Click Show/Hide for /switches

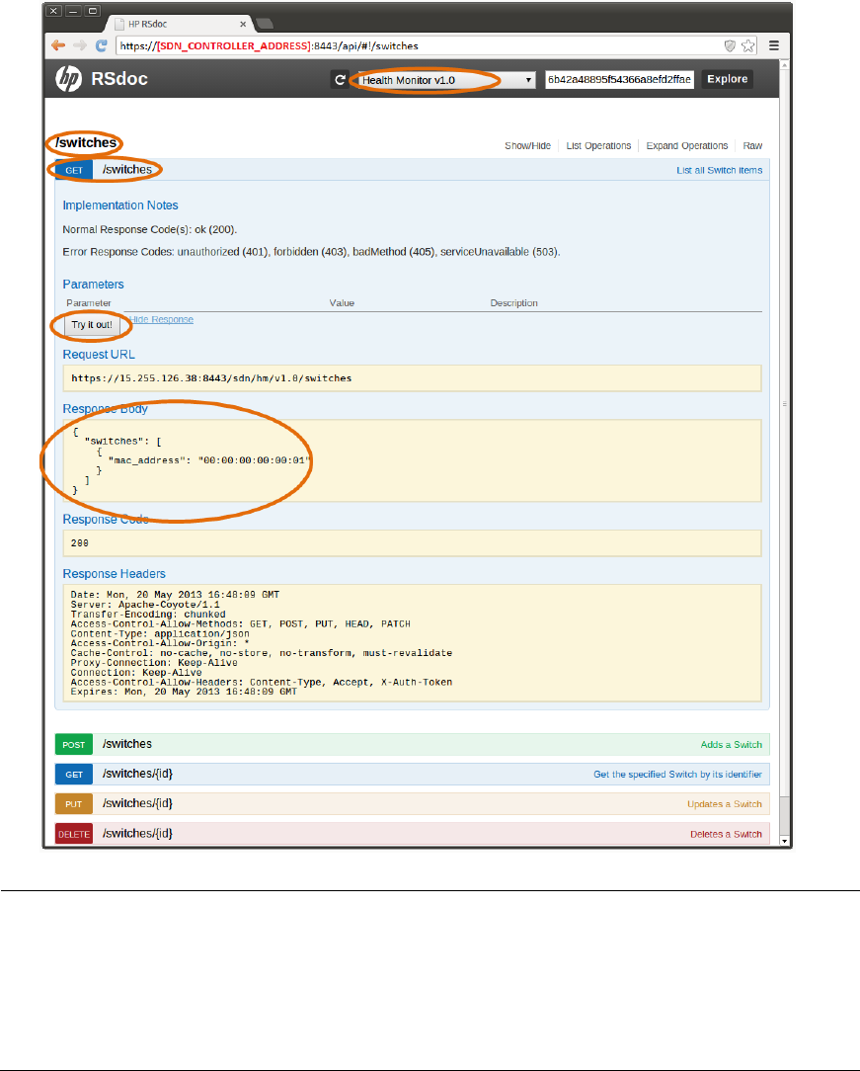(527, 146)
